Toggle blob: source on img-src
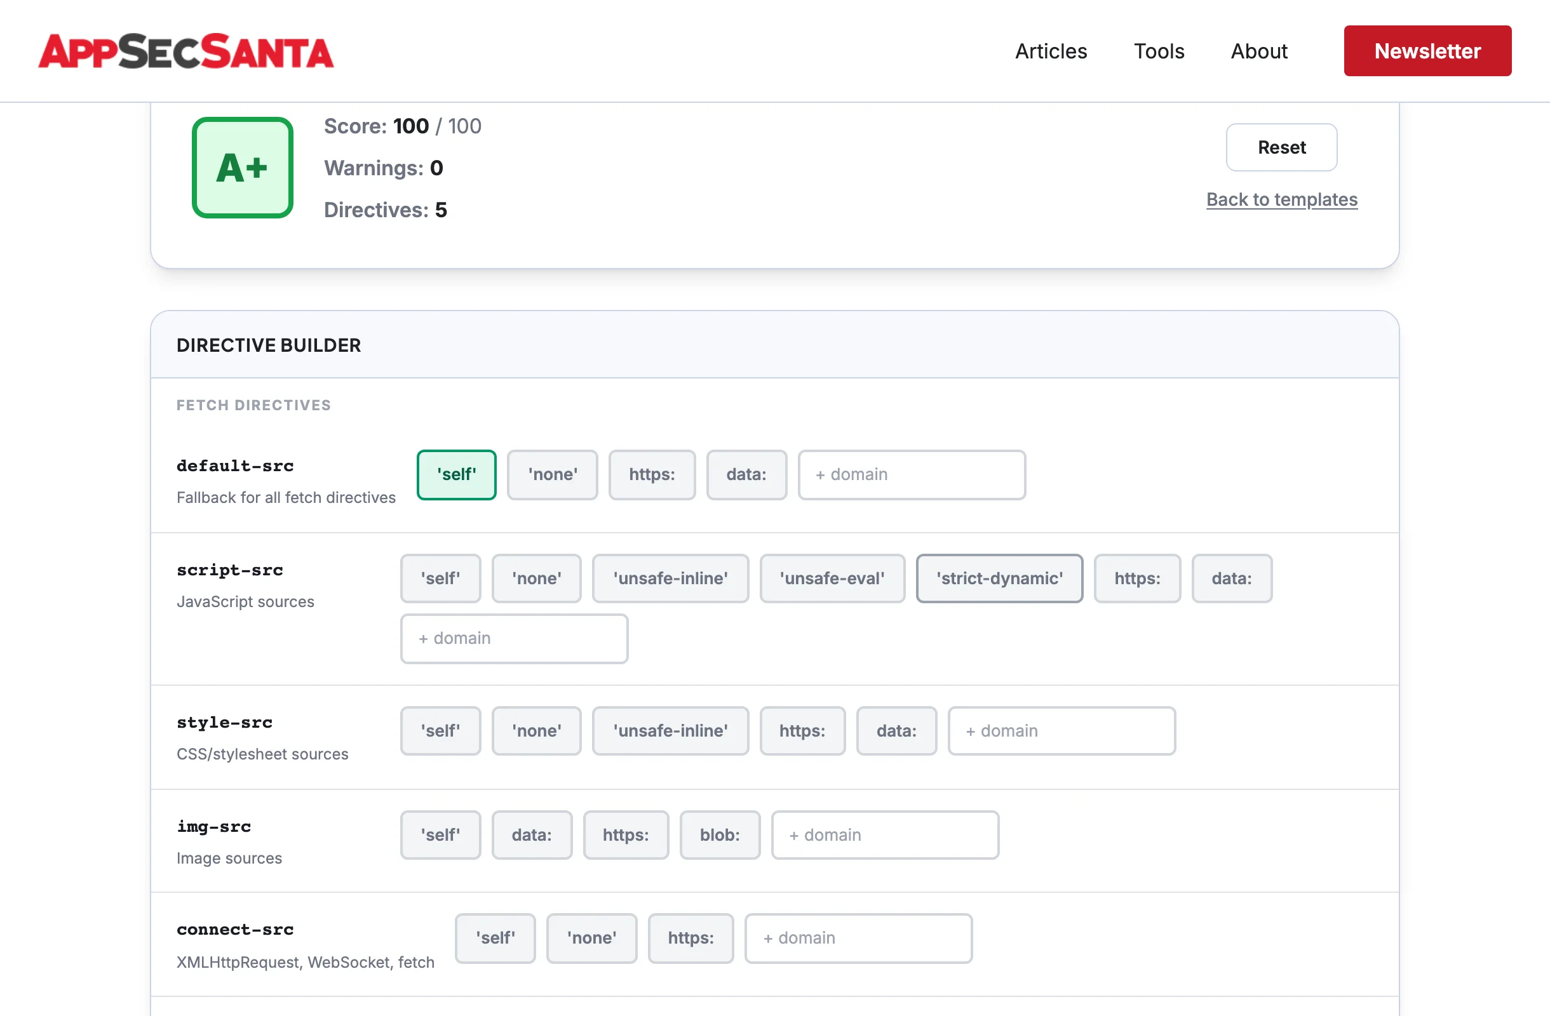The height and width of the screenshot is (1016, 1550). click(x=720, y=834)
